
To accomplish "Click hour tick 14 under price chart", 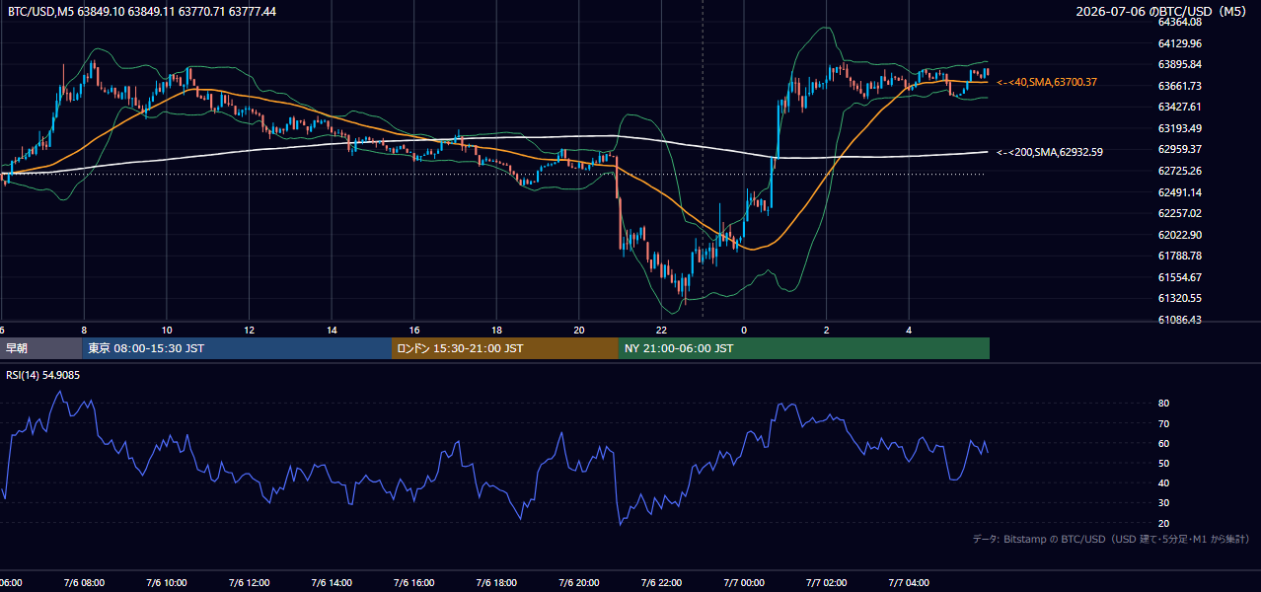I will point(332,330).
